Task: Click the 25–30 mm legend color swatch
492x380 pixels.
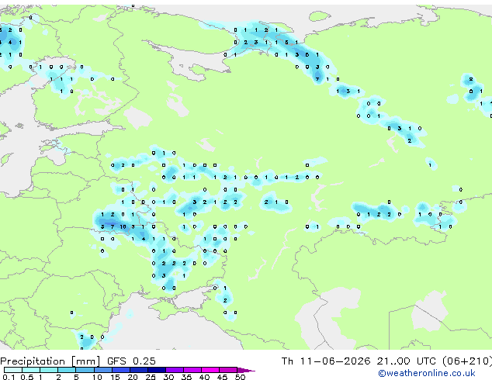Action: [x=157, y=370]
